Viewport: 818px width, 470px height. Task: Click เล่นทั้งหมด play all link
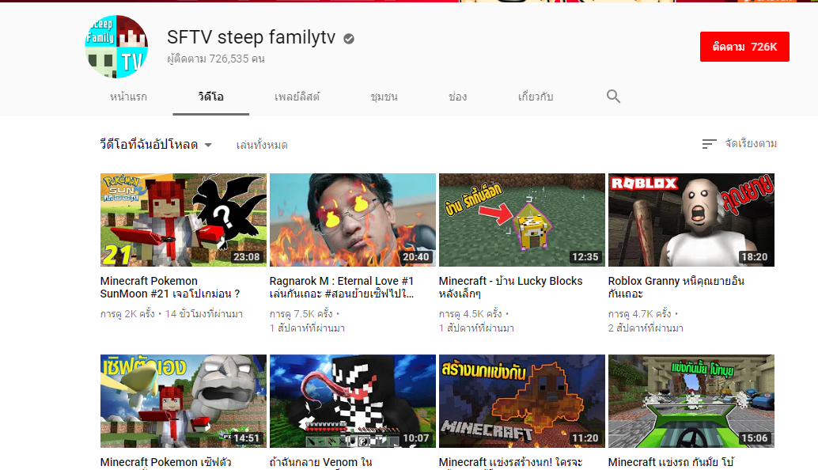[262, 145]
